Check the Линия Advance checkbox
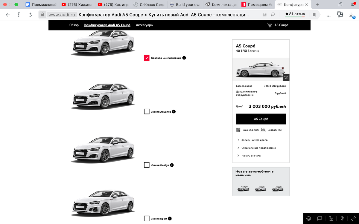Image resolution: width=359 pixels, height=224 pixels. [147, 112]
